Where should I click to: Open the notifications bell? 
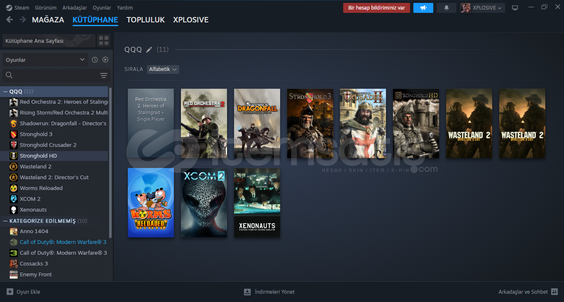pos(447,8)
